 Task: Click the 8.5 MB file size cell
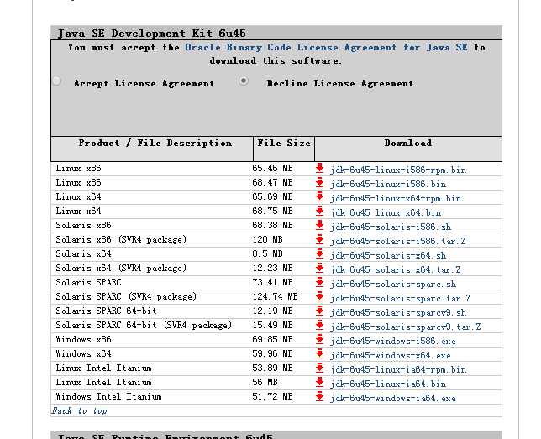267,253
